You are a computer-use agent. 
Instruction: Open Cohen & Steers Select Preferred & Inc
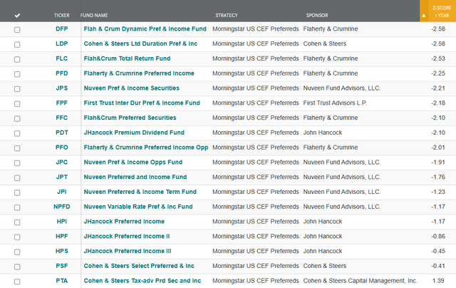point(139,266)
